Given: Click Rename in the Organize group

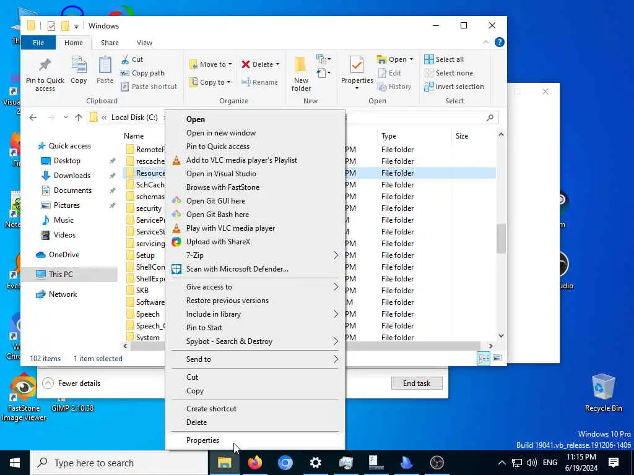Looking at the screenshot, I should [259, 82].
